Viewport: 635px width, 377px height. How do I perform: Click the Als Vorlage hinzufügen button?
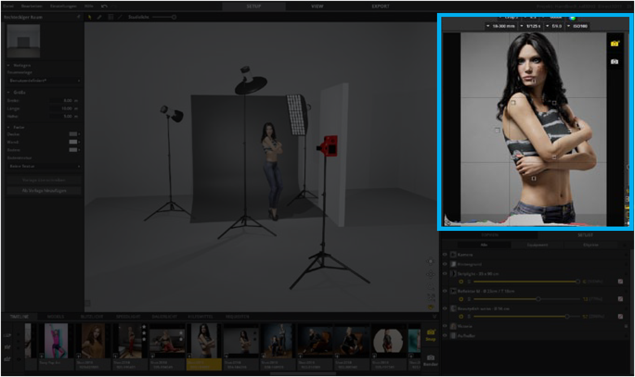pyautogui.click(x=44, y=191)
